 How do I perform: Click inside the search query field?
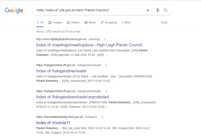[89, 10]
